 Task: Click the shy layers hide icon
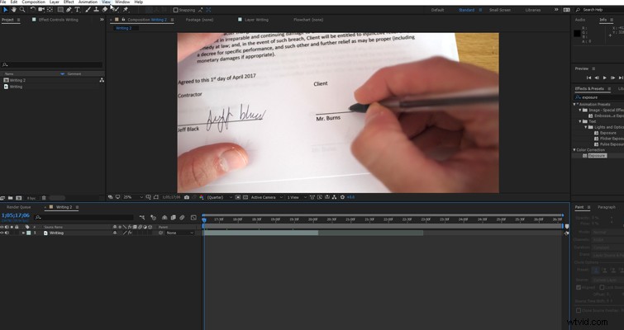coord(164,217)
